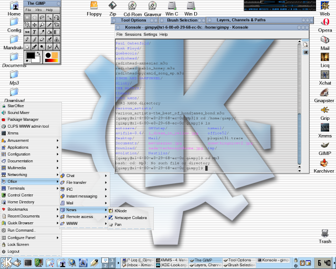Select the Free Select lasso tool
The width and height of the screenshot is (336, 269).
tap(42, 17)
